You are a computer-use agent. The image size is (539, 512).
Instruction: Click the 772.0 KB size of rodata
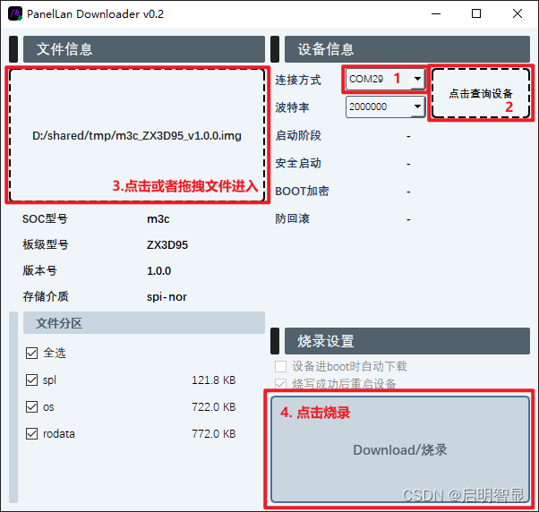[x=213, y=433]
